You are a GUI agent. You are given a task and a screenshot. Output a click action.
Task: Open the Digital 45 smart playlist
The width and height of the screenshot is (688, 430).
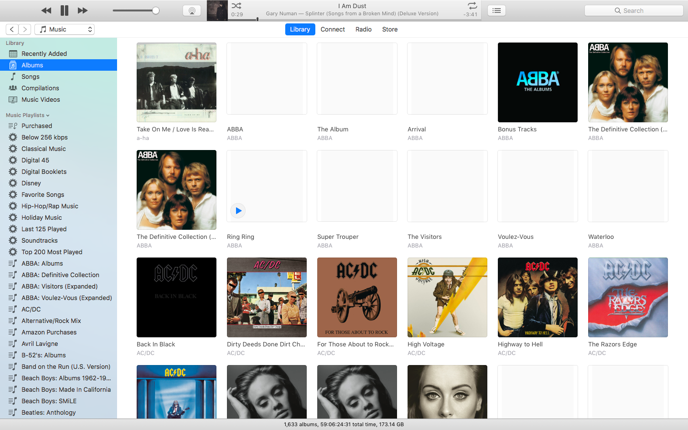58,160
